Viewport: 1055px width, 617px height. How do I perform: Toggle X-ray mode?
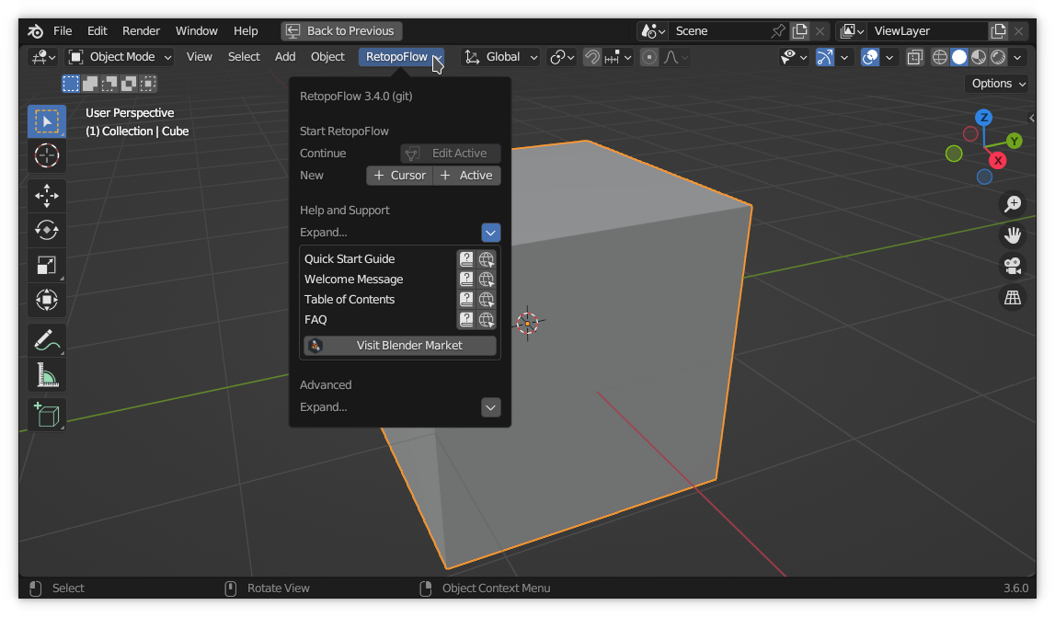click(915, 57)
